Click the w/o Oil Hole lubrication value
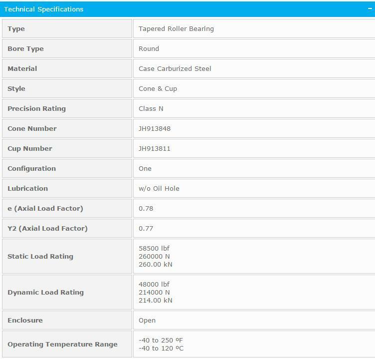This screenshot has height=359, width=375. coord(159,189)
